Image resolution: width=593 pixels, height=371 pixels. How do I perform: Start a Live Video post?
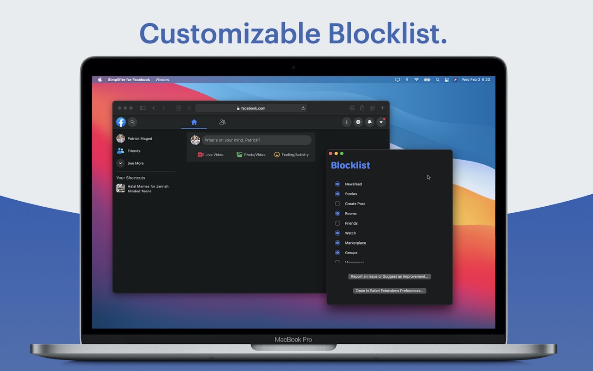click(211, 155)
